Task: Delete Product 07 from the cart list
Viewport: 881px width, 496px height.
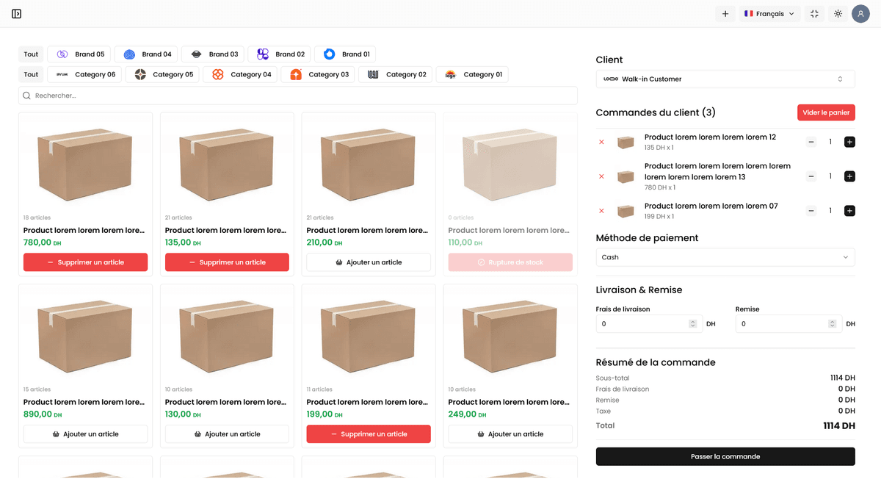Action: (601, 211)
